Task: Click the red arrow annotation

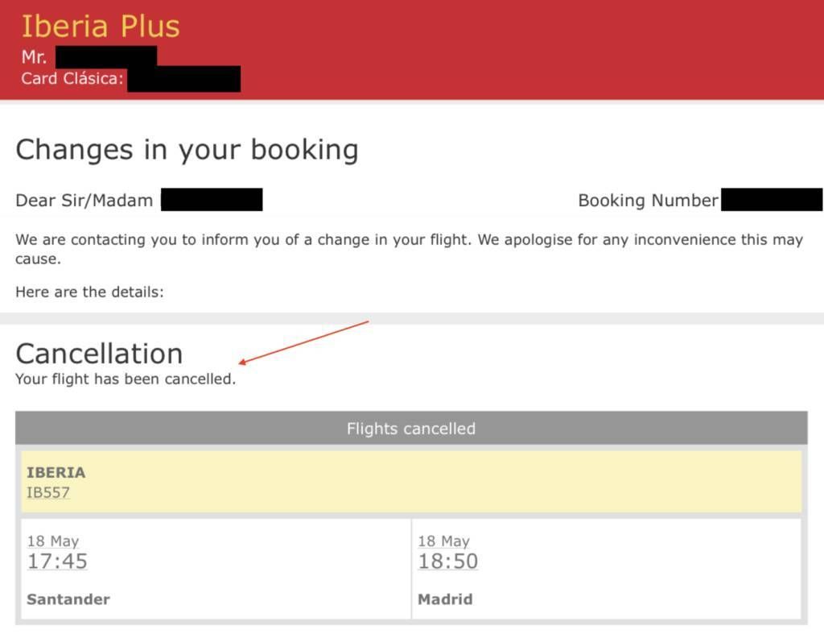Action: [x=303, y=342]
